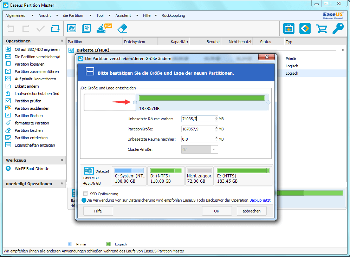Click the Hilfe button in dialog
The image size is (350, 257).
click(x=98, y=211)
